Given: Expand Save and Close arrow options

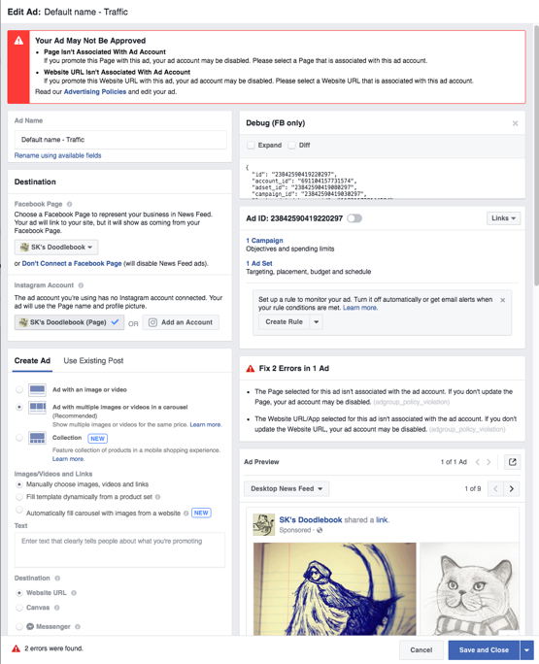Looking at the screenshot, I should point(526,650).
